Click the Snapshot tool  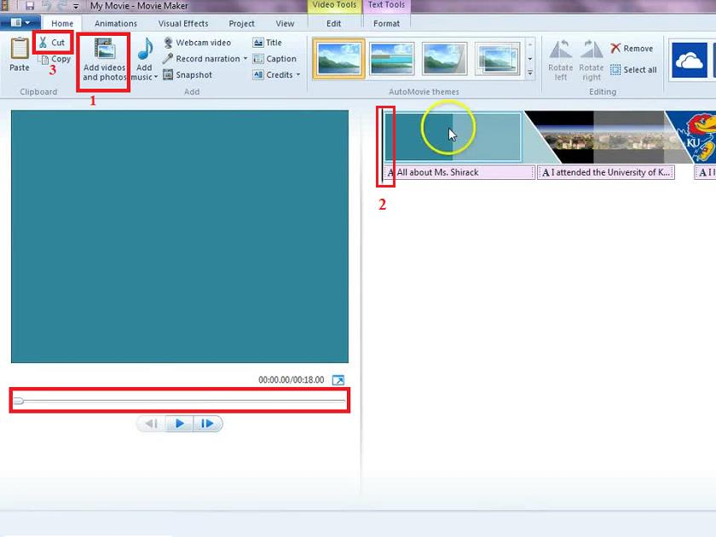click(x=188, y=75)
